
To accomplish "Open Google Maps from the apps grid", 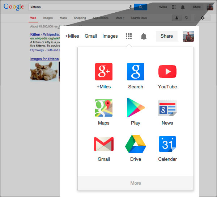I will click(103, 108).
